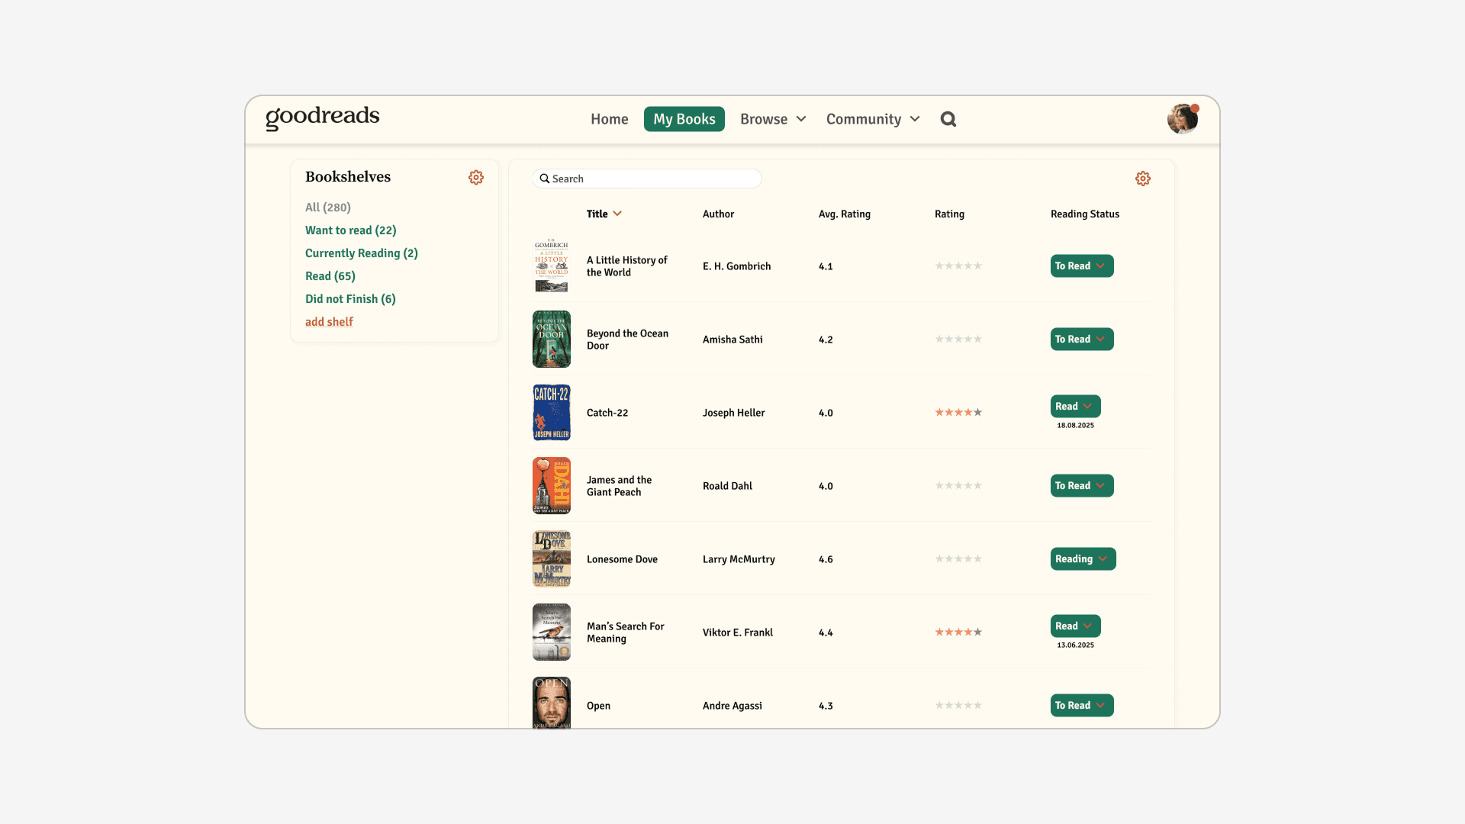Open To Read status for James and the Giant Peach
The height and width of the screenshot is (824, 1465).
tap(1081, 486)
